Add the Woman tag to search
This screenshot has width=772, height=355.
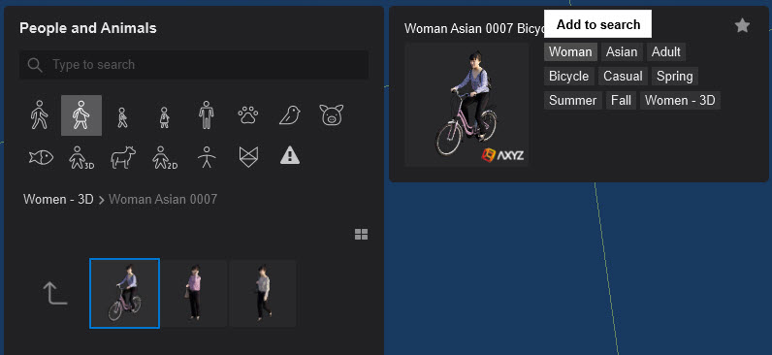pyautogui.click(x=570, y=51)
